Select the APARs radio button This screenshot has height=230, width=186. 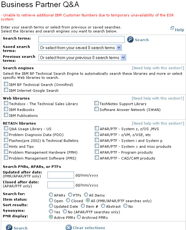51,195
